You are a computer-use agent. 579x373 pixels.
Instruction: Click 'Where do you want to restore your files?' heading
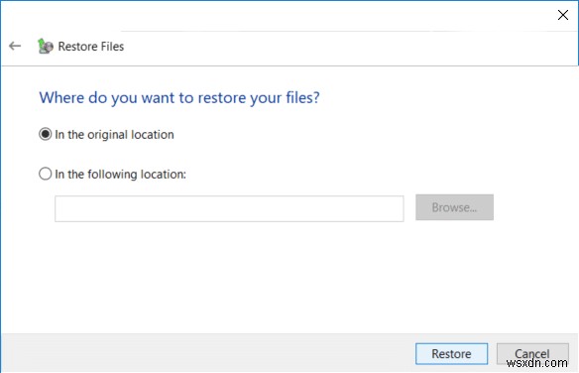click(x=179, y=98)
